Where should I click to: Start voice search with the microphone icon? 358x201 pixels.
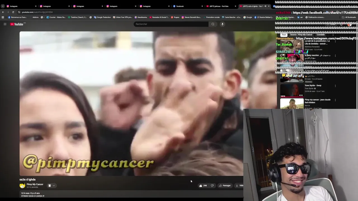click(222, 24)
